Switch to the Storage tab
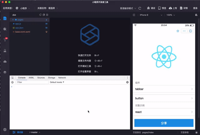Screen dimensions: 200x135 click(52, 78)
